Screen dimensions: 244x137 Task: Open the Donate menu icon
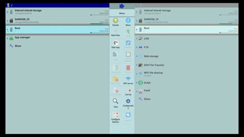(115, 21)
